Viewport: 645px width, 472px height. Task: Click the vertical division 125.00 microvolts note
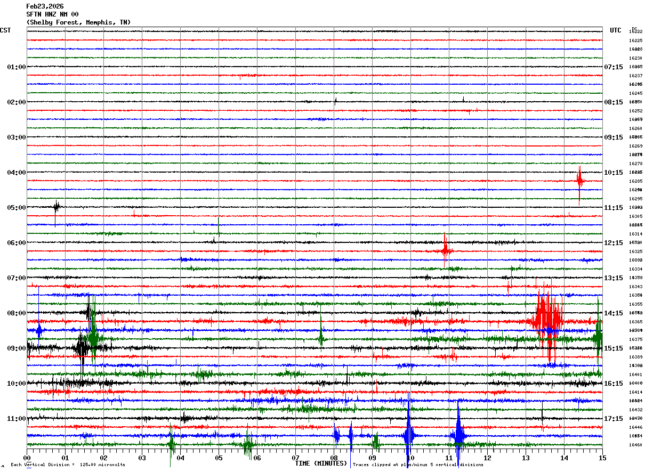68,465
